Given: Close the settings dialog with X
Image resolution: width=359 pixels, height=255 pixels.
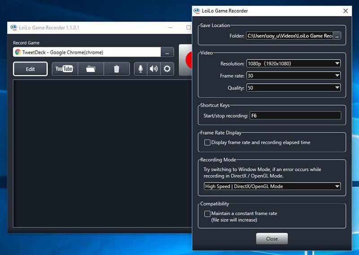Looking at the screenshot, I should point(346,11).
